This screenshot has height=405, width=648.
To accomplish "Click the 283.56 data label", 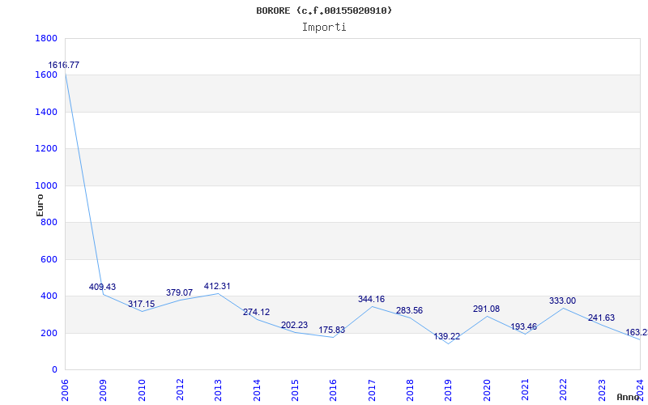I will (410, 310).
